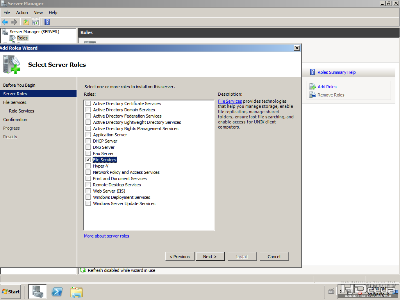Image resolution: width=400 pixels, height=300 pixels.
Task: Check Print and Document Services
Action: point(88,178)
